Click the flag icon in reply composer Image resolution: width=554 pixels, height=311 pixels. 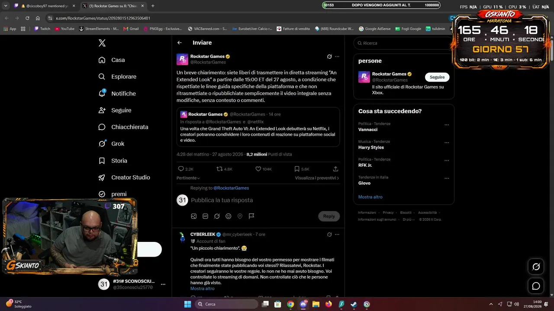point(251,216)
